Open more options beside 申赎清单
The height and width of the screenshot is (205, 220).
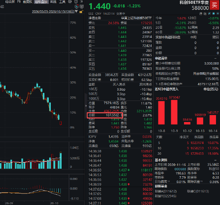coord(215,58)
